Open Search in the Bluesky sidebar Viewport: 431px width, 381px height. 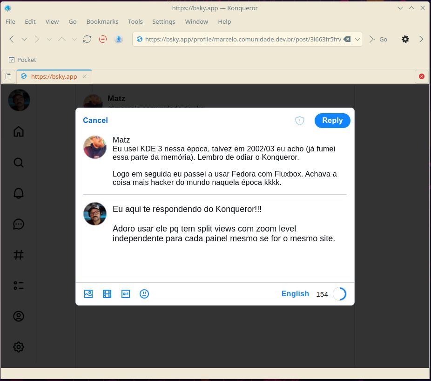point(19,162)
